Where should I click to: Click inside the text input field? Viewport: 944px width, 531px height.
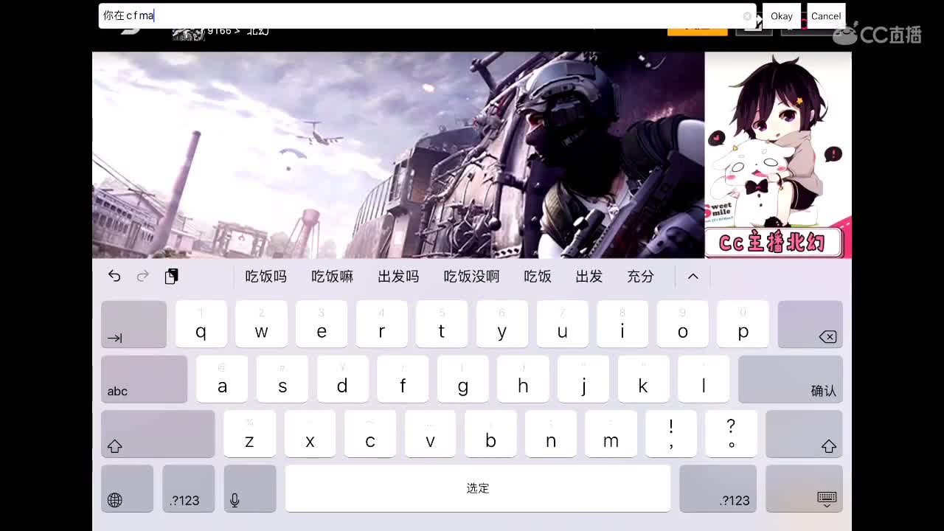coord(428,15)
